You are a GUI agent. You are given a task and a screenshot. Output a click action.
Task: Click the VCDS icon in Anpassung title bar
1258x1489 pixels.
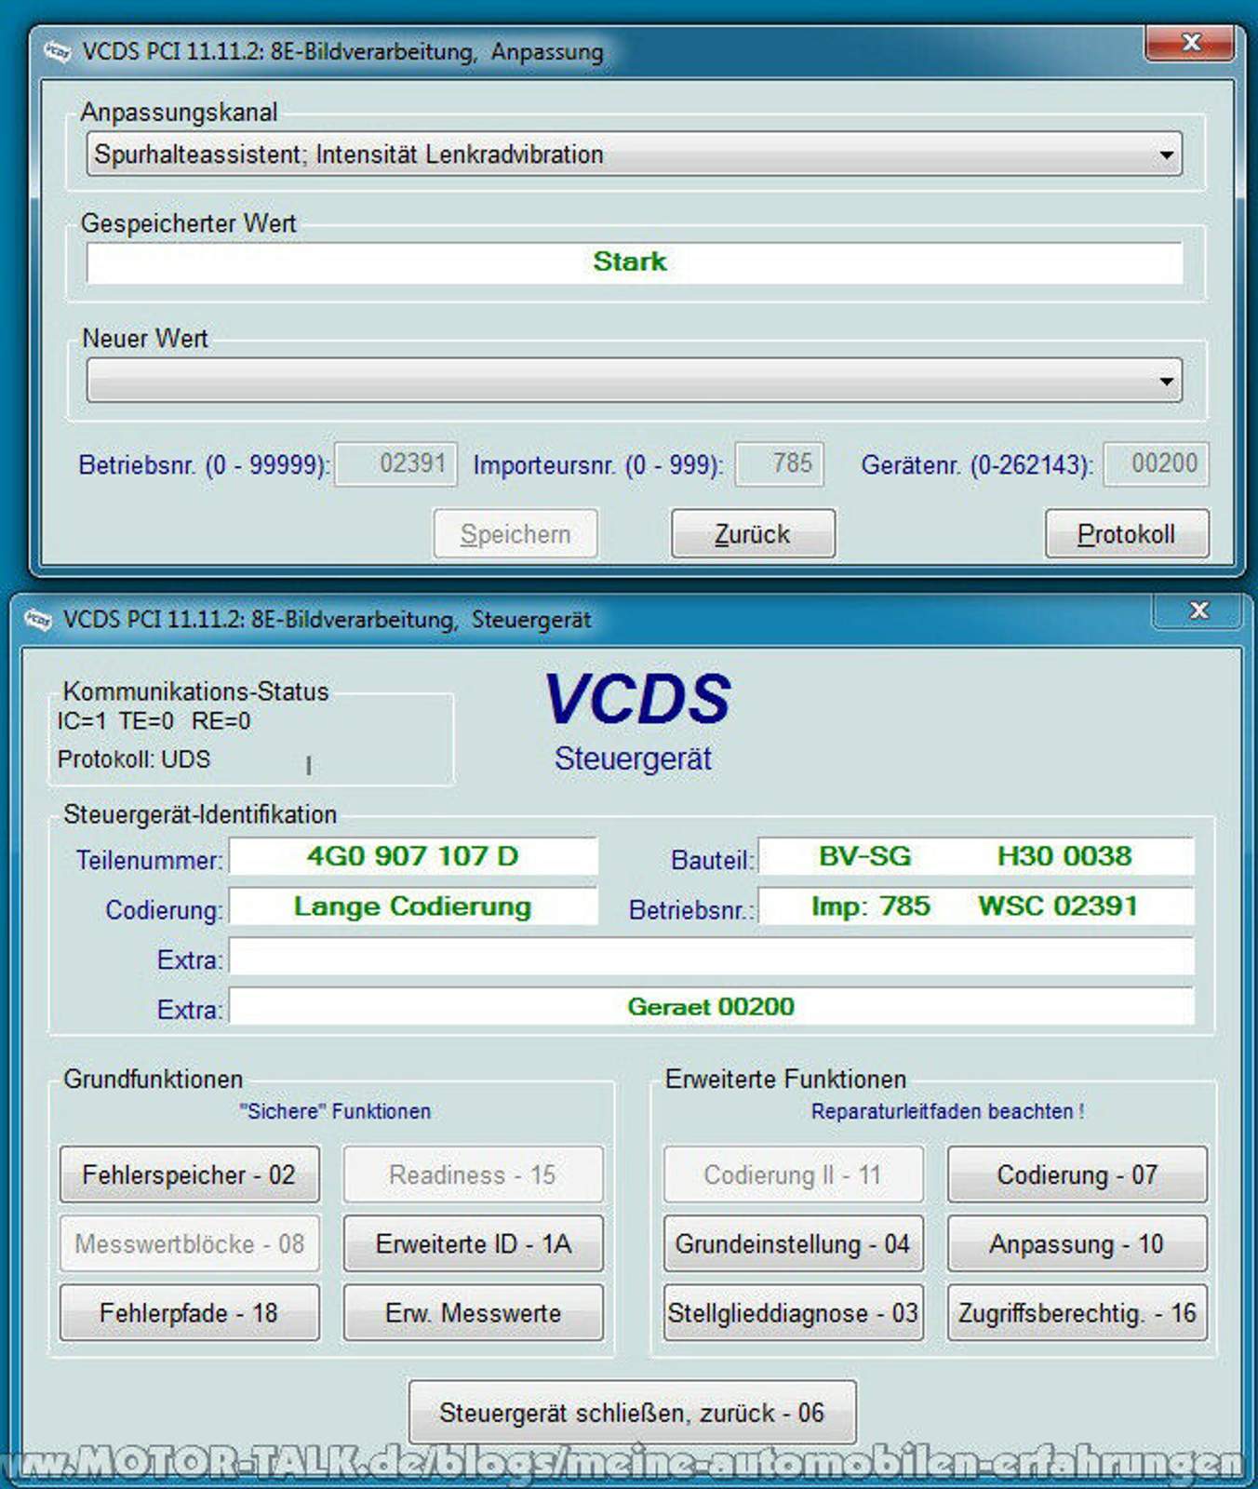tap(58, 51)
